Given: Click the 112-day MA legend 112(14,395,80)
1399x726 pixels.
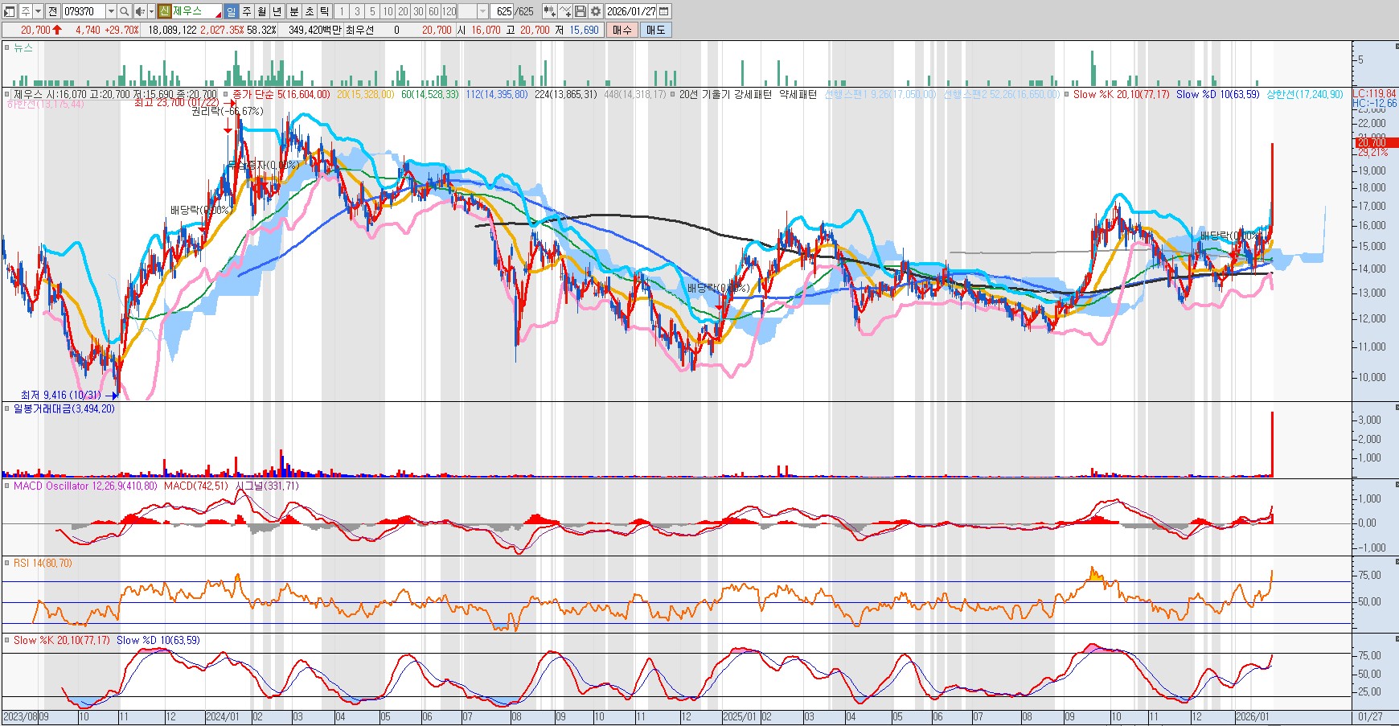Looking at the screenshot, I should coord(497,94).
